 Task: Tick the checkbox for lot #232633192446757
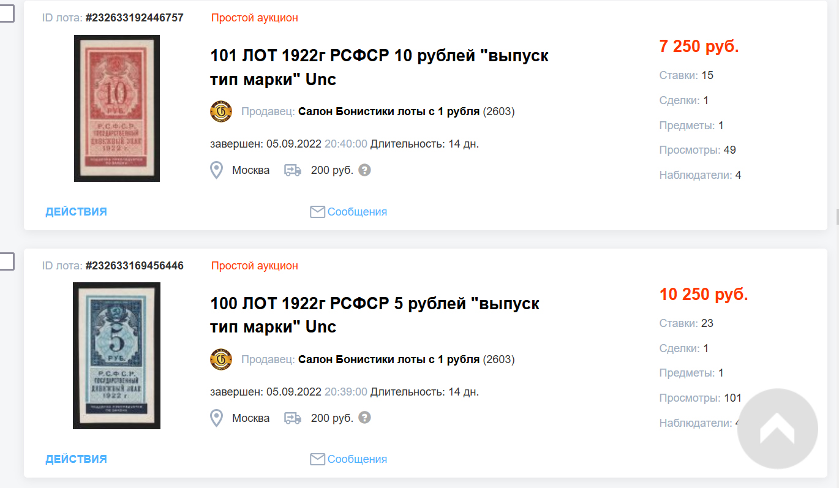click(x=6, y=14)
